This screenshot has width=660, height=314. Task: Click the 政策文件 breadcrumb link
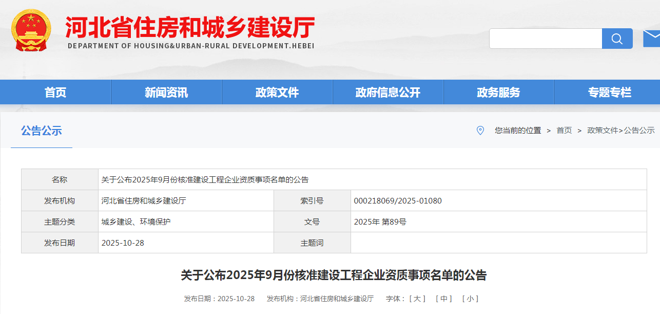[603, 131]
